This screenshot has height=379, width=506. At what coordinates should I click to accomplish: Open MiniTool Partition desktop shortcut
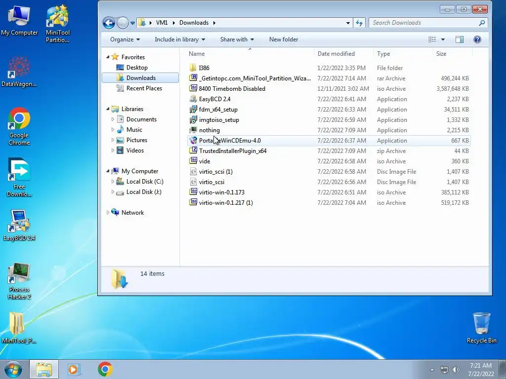click(x=57, y=24)
